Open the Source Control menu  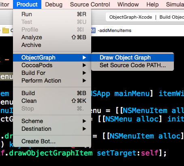[90, 4]
